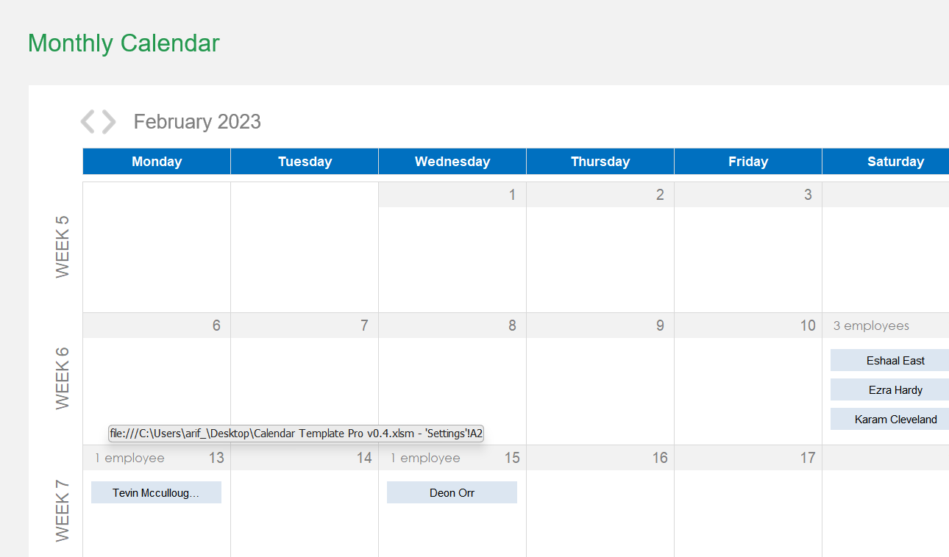Viewport: 949px width, 557px height.
Task: Click the 1 employee label above Tevin
Action: point(129,457)
